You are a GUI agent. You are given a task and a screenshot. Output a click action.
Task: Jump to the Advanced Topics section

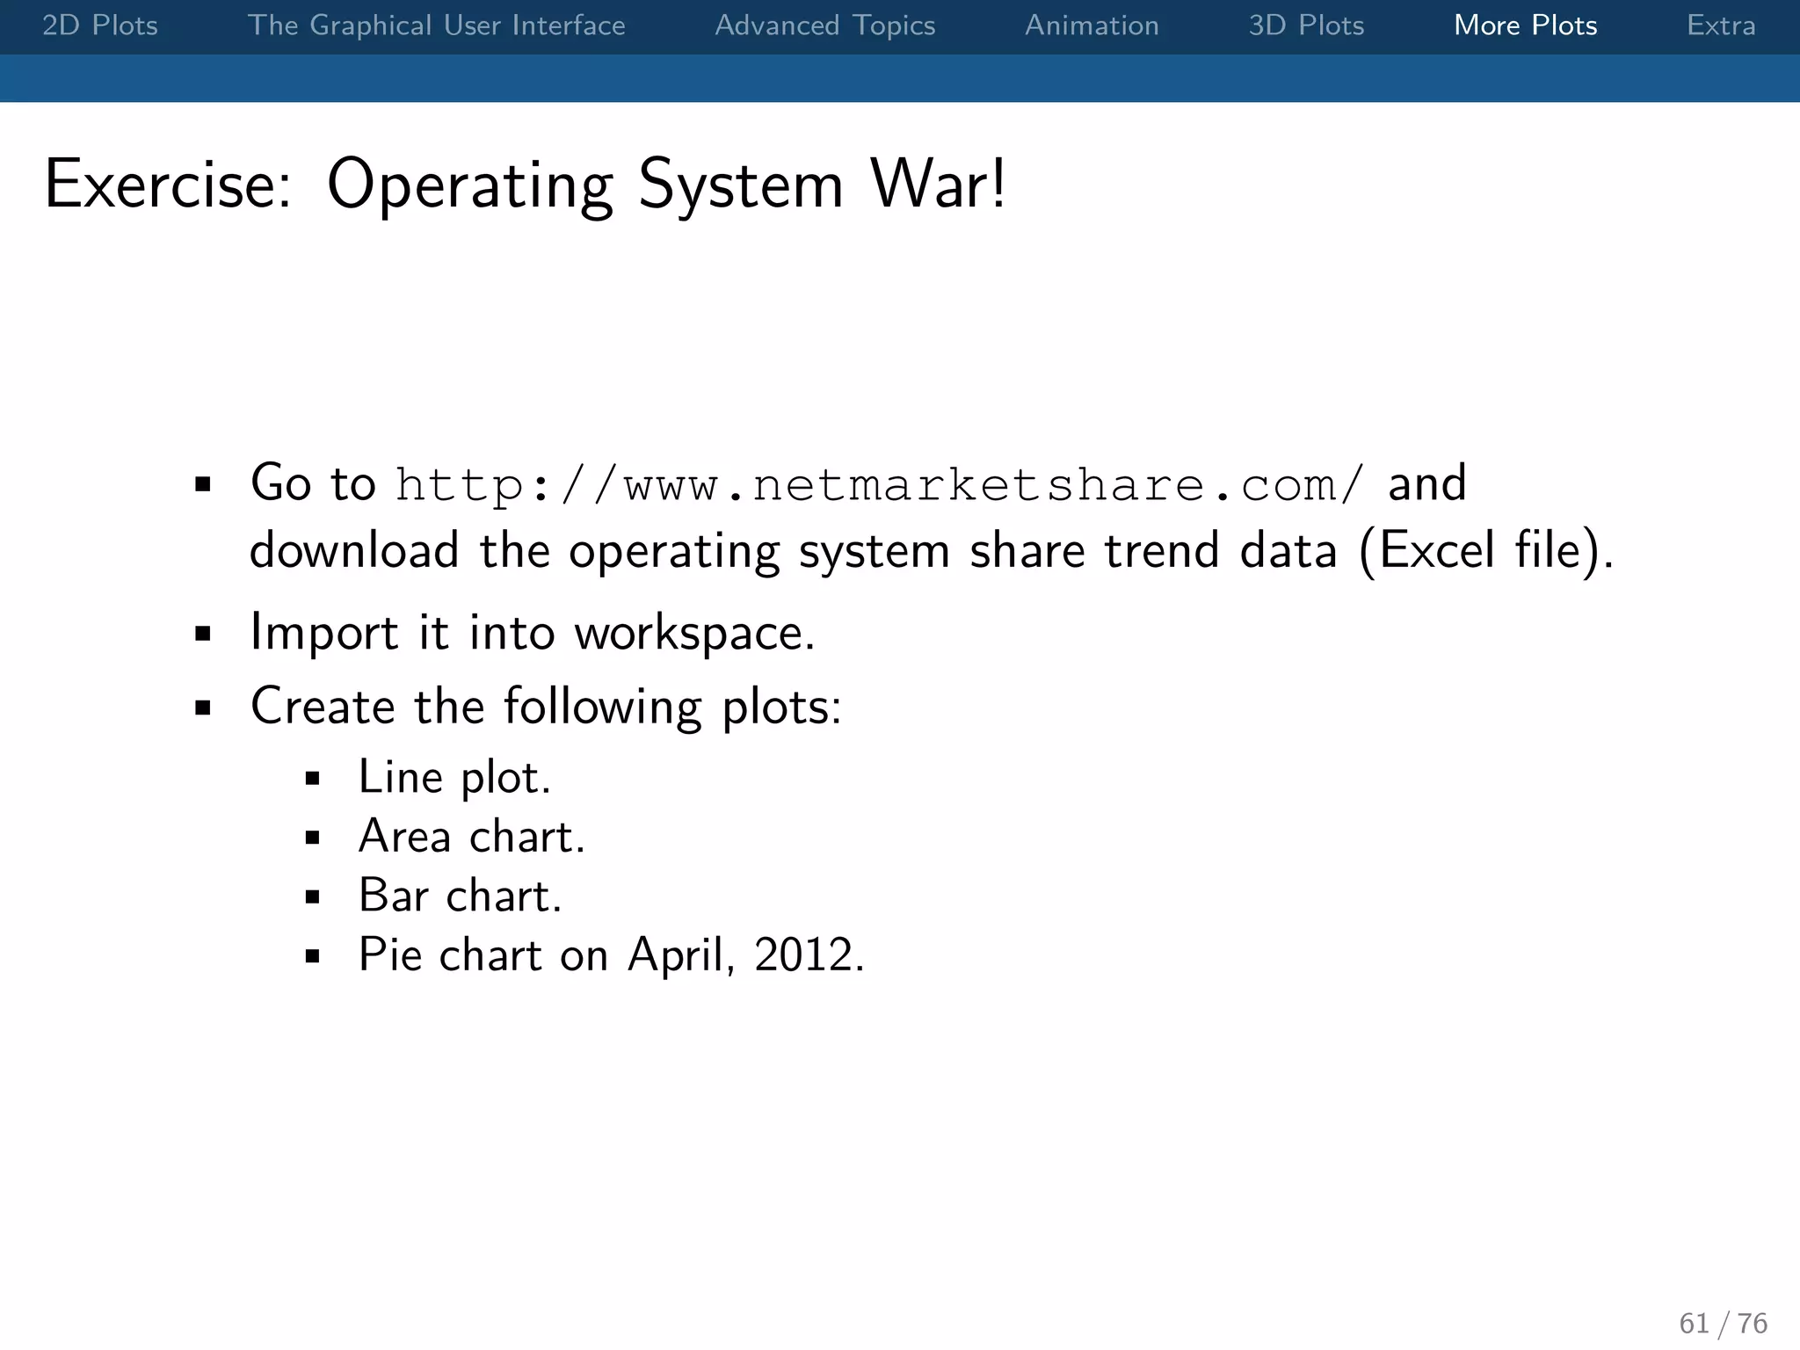pos(824,25)
